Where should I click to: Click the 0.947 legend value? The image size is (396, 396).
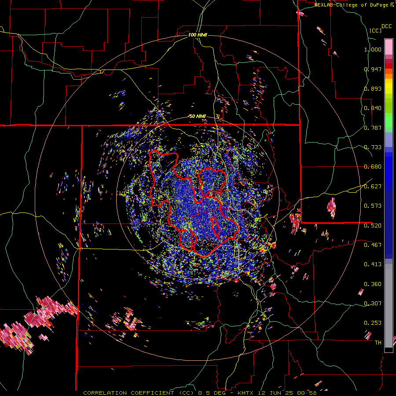[x=373, y=69]
